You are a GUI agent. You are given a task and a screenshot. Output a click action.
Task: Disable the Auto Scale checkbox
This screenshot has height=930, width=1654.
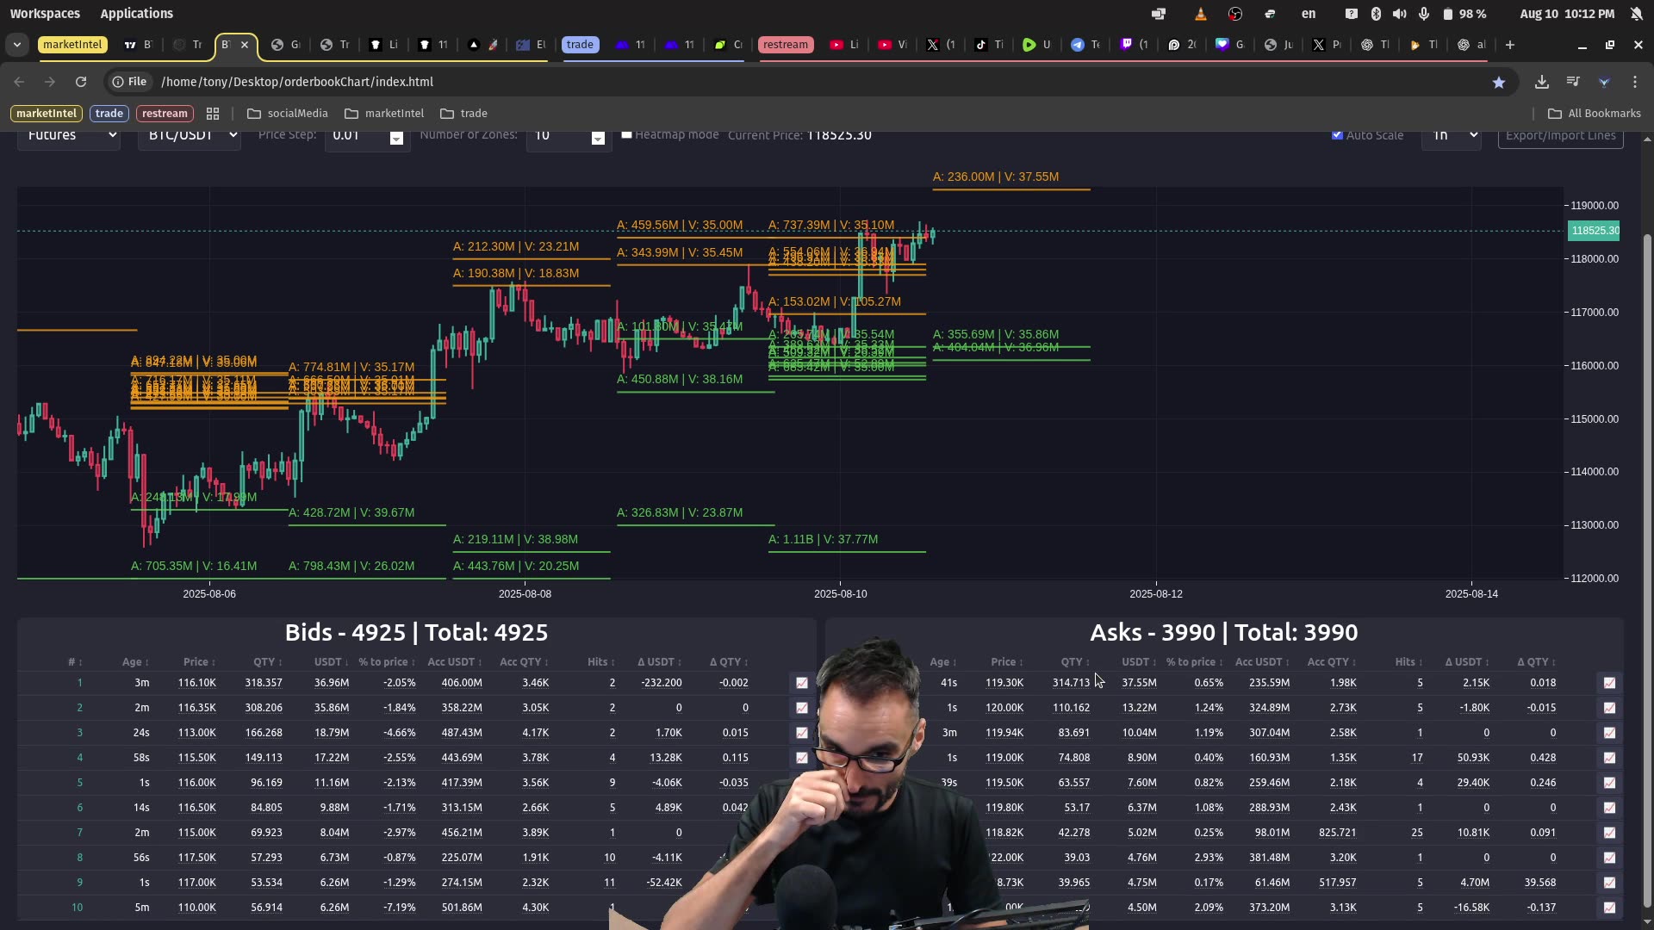pos(1337,134)
